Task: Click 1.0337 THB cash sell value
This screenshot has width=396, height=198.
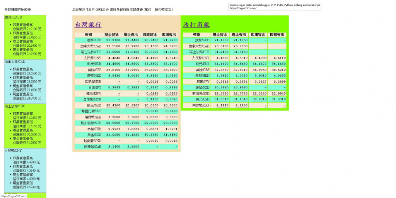Action: click(133, 129)
